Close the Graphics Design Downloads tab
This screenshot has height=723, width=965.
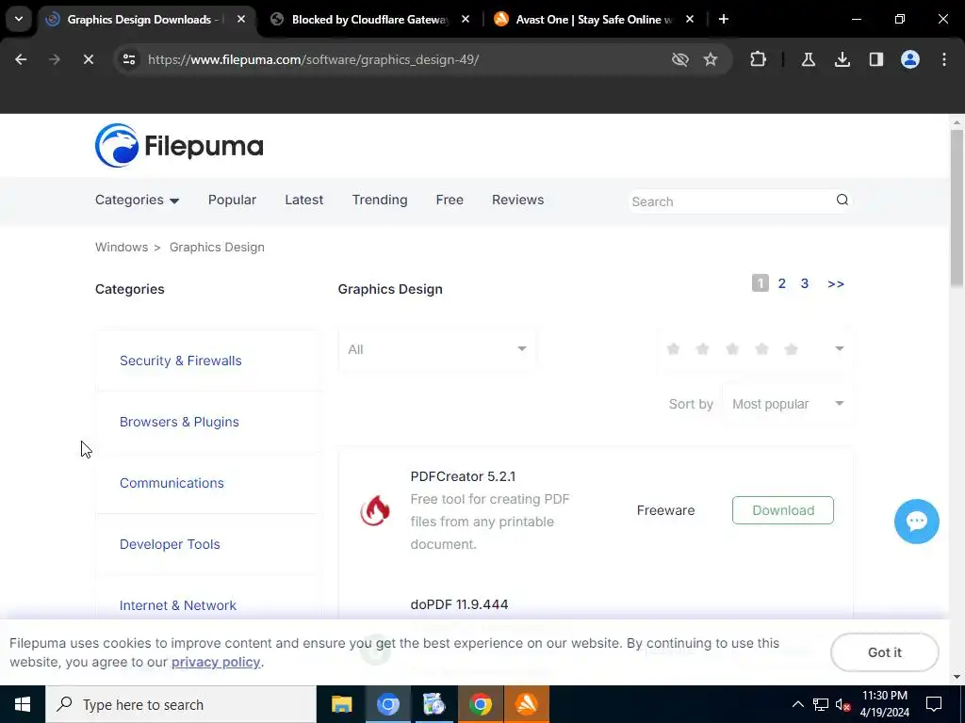click(x=241, y=19)
